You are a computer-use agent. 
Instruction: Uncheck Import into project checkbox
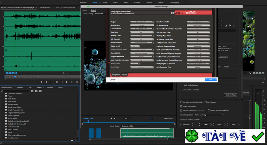point(181,106)
